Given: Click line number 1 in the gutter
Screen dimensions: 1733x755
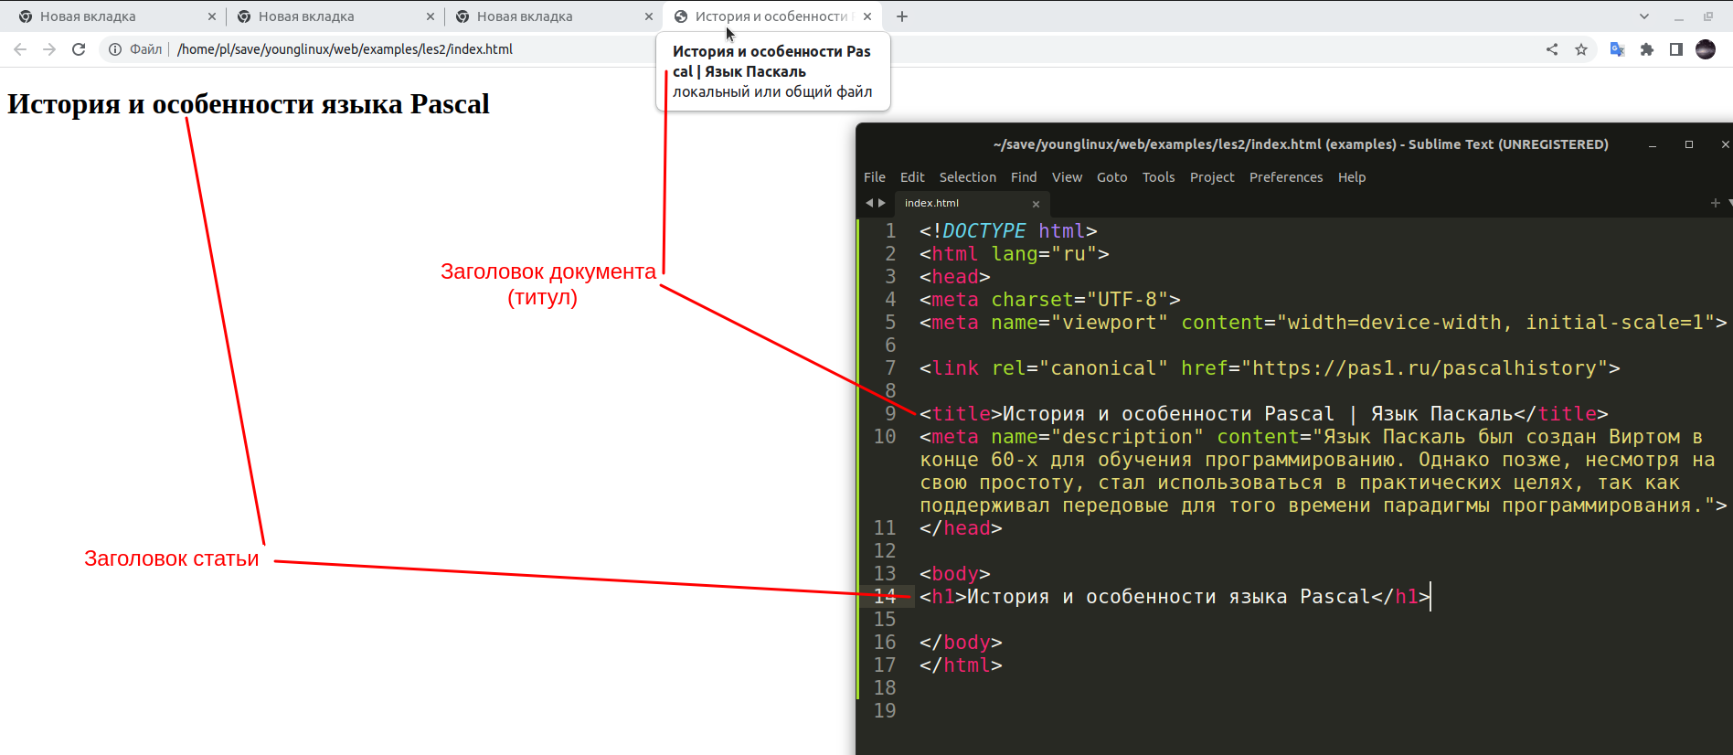Looking at the screenshot, I should [x=890, y=231].
